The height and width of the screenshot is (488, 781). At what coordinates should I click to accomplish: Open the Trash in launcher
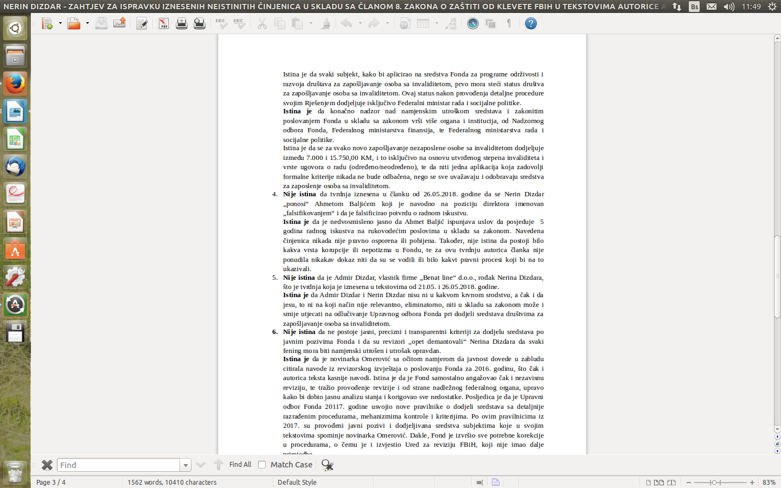[15, 472]
